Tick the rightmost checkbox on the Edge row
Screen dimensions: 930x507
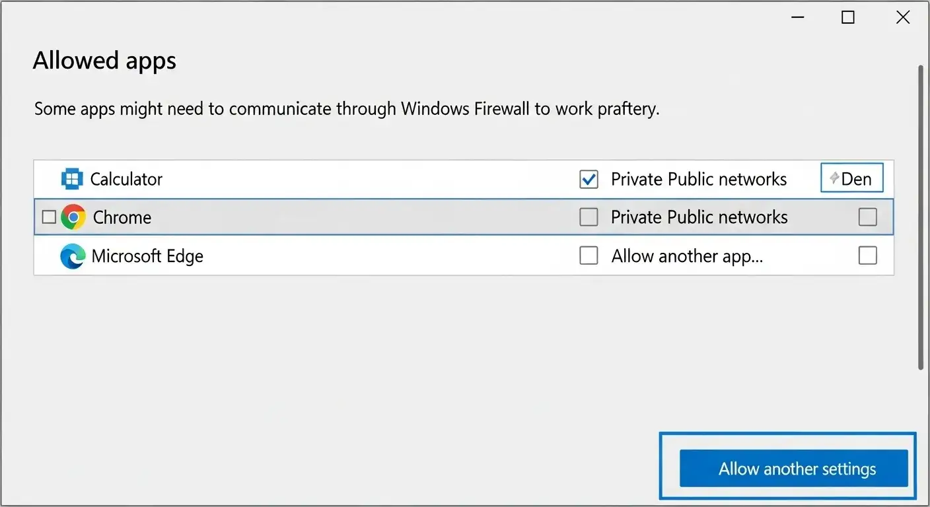click(x=867, y=255)
